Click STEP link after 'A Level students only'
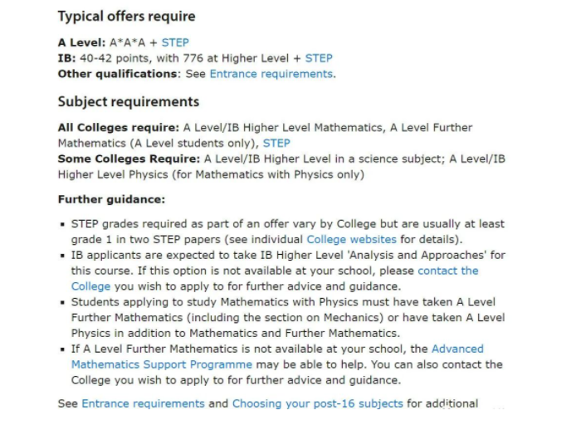Viewport: 581px width, 430px height. 276,143
